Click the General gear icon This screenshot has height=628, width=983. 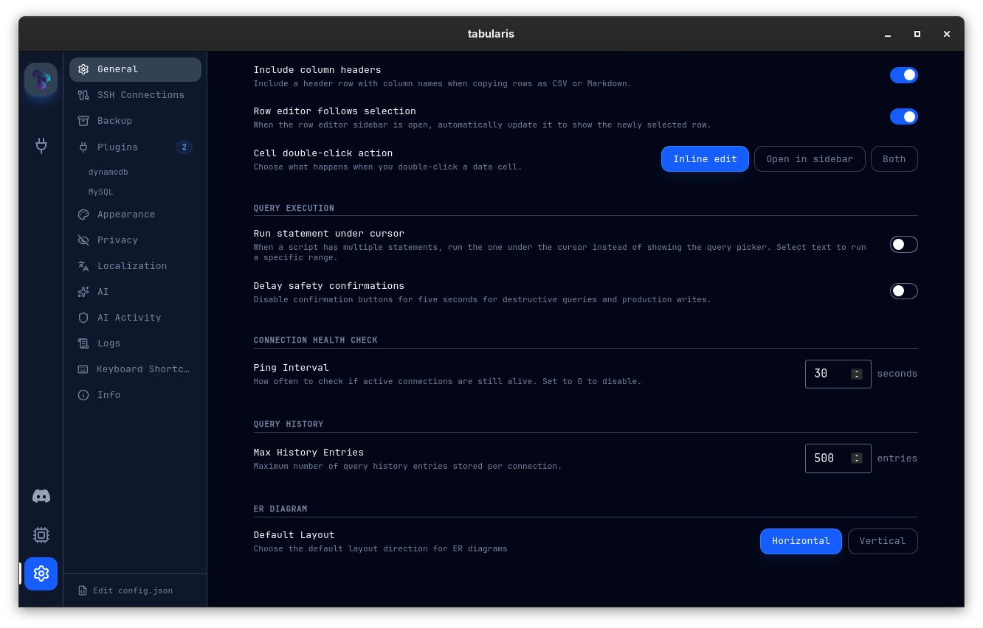(x=83, y=69)
